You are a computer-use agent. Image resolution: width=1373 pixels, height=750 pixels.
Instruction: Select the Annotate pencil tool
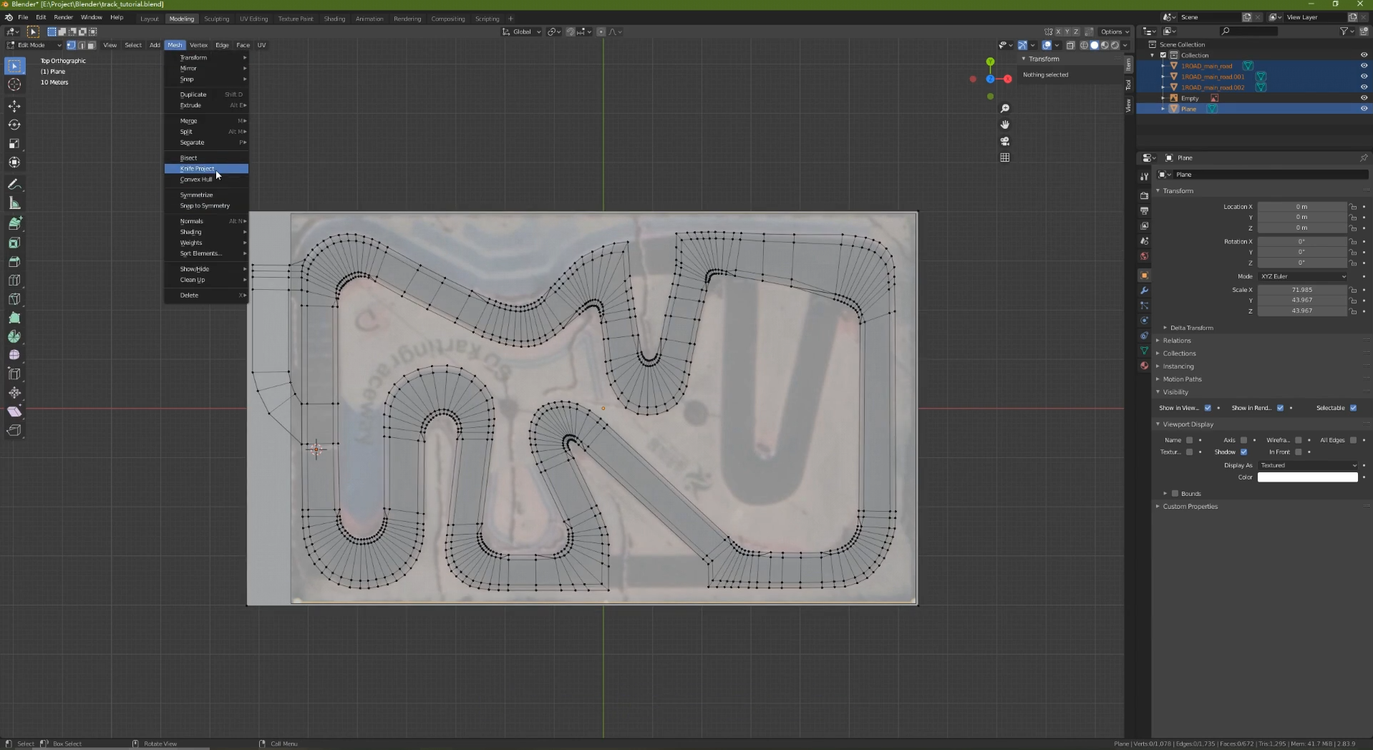pyautogui.click(x=14, y=185)
